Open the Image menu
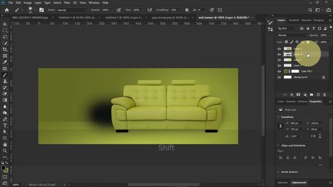Screen dimensions: 333x187 28,3
